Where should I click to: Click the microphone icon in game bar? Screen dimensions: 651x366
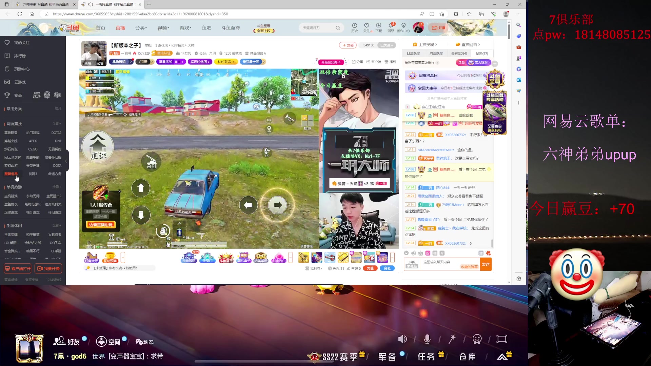click(x=427, y=339)
